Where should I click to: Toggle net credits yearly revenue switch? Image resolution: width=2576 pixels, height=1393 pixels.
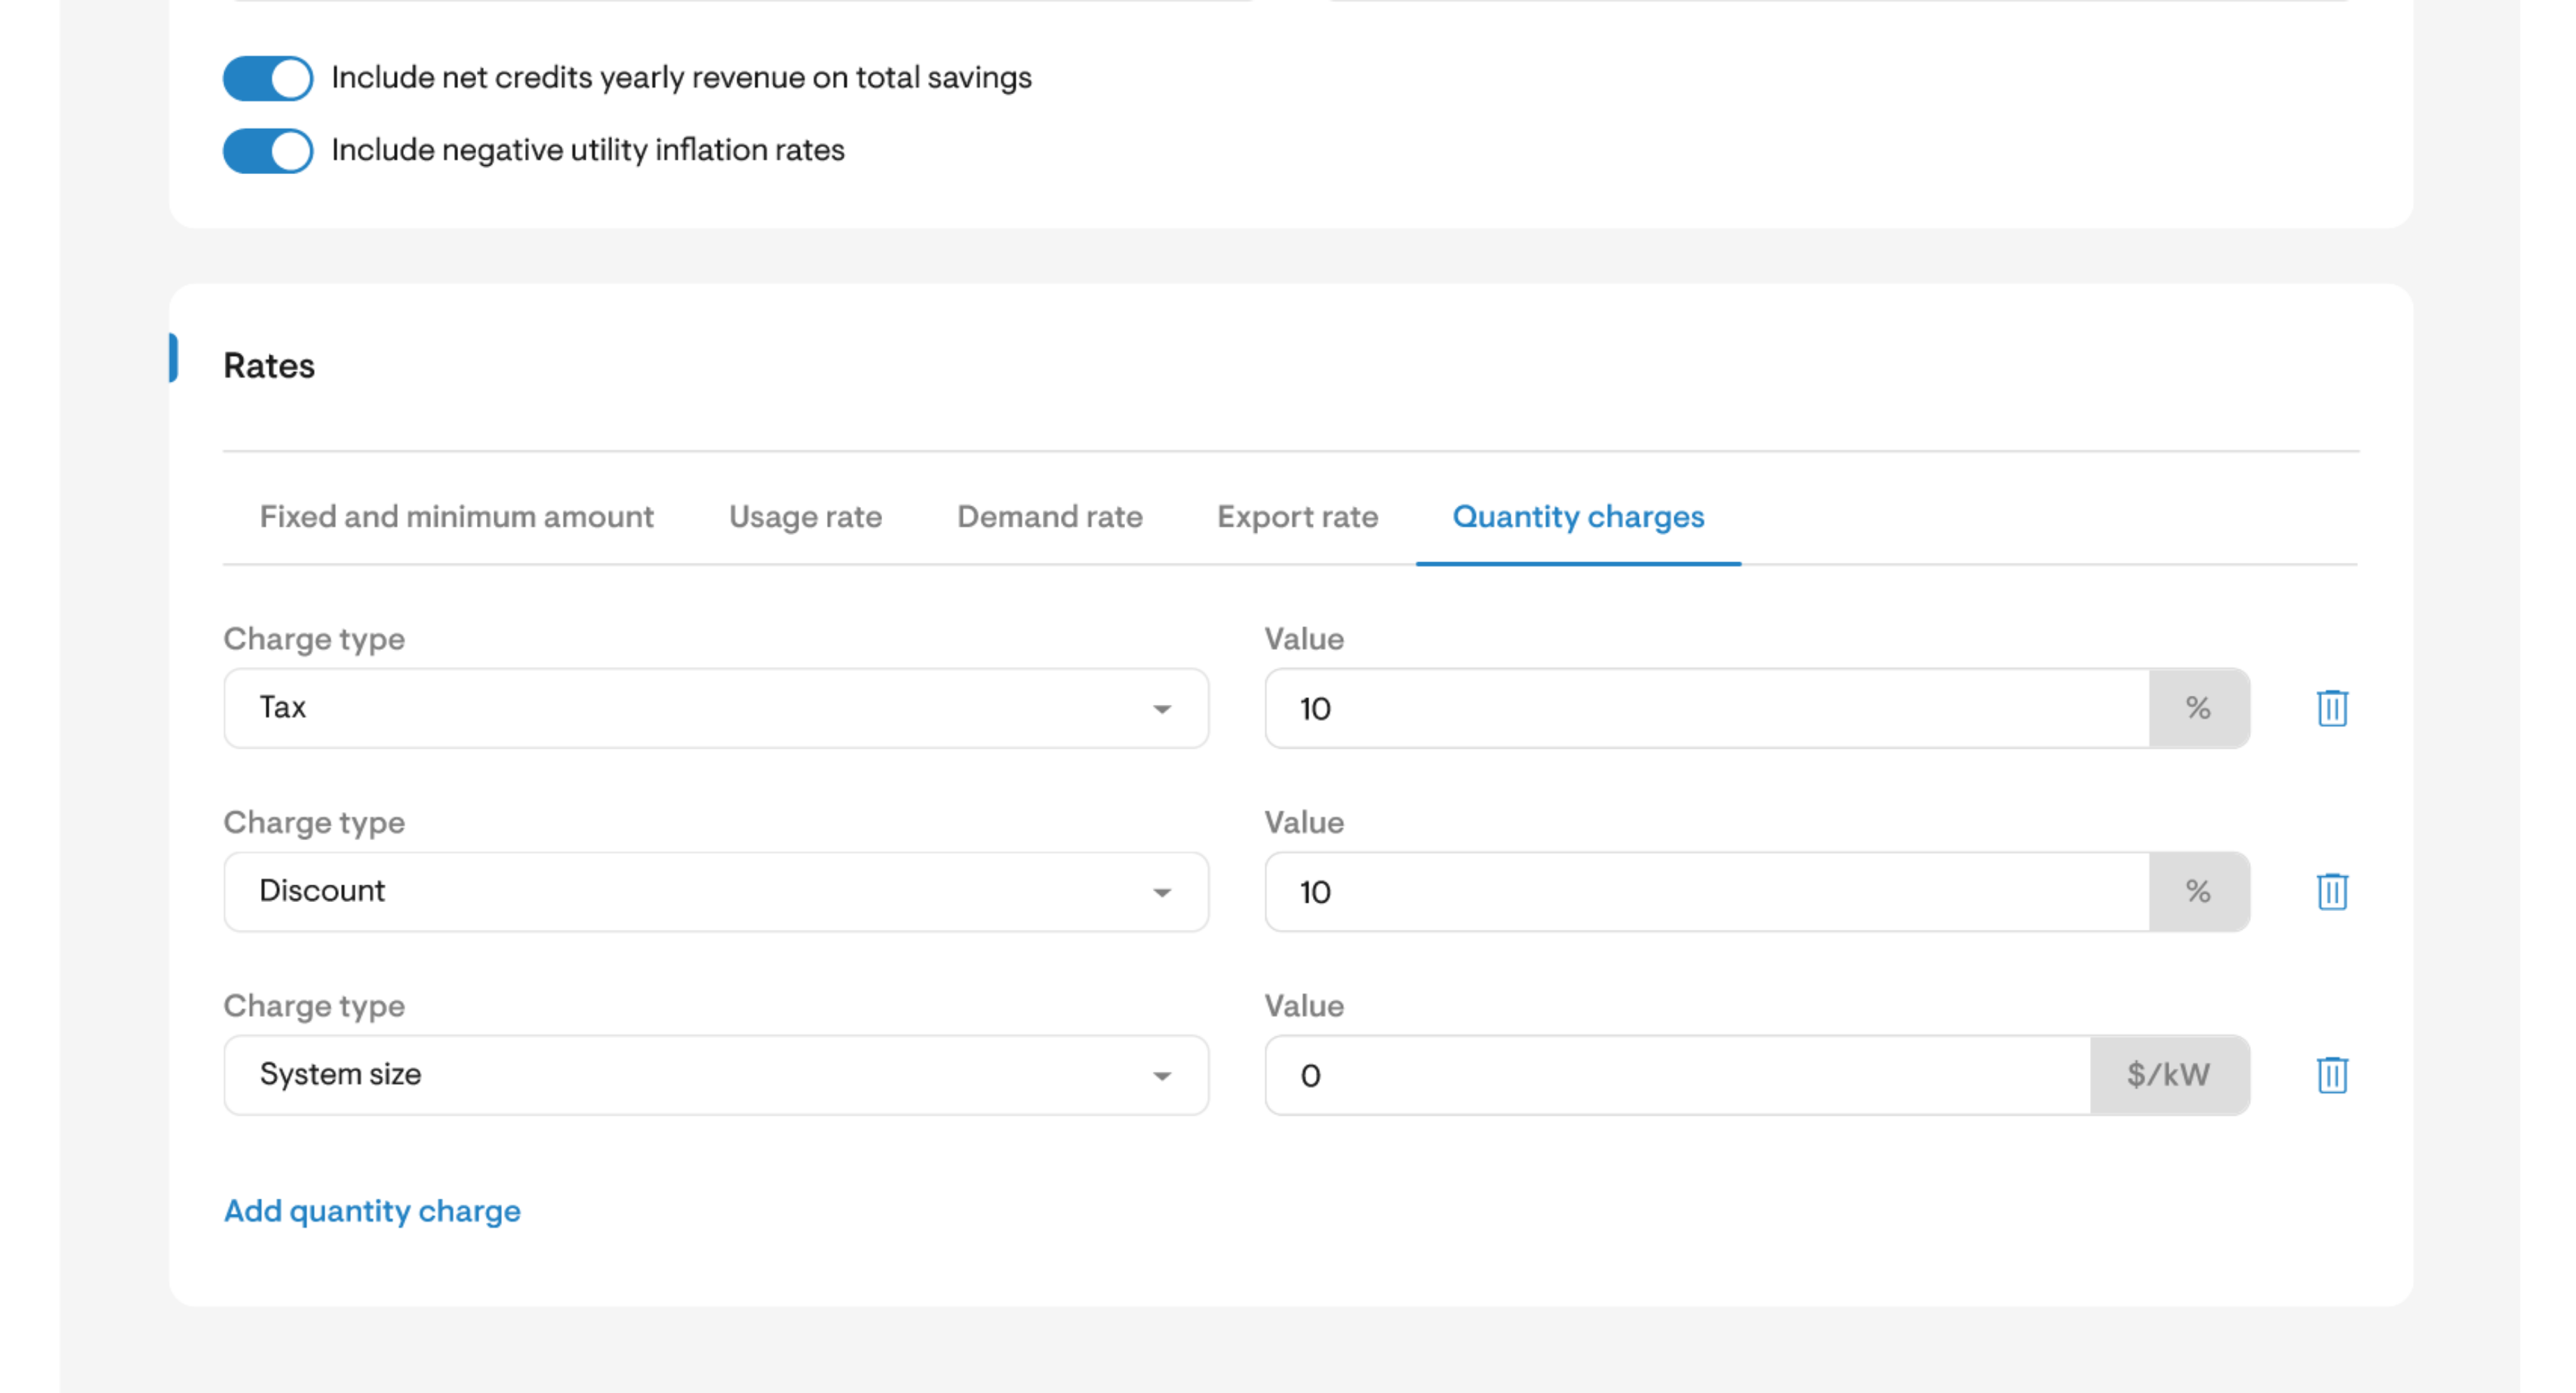pyautogui.click(x=267, y=78)
